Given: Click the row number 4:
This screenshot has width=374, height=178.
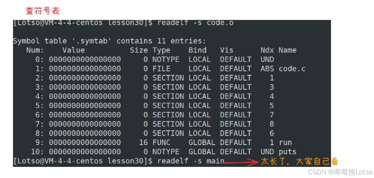Looking at the screenshot, I should coord(39,96).
